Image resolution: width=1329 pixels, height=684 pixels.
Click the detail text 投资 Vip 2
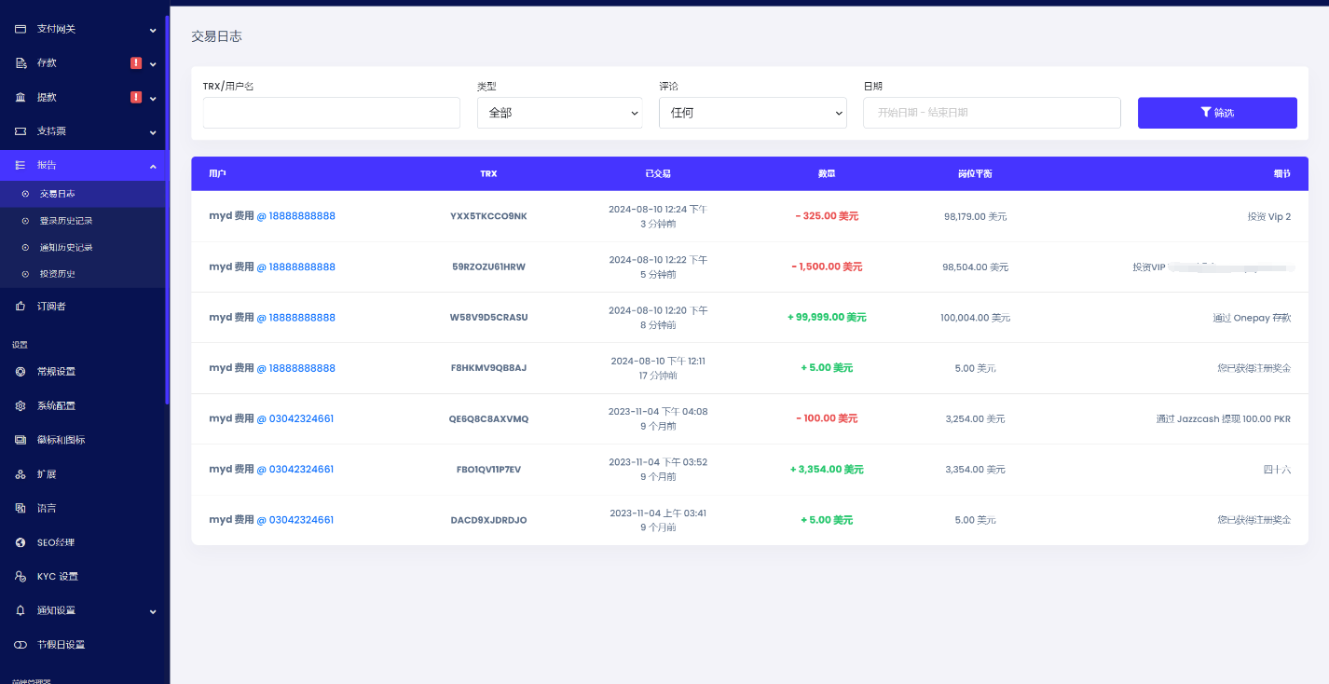point(1269,216)
